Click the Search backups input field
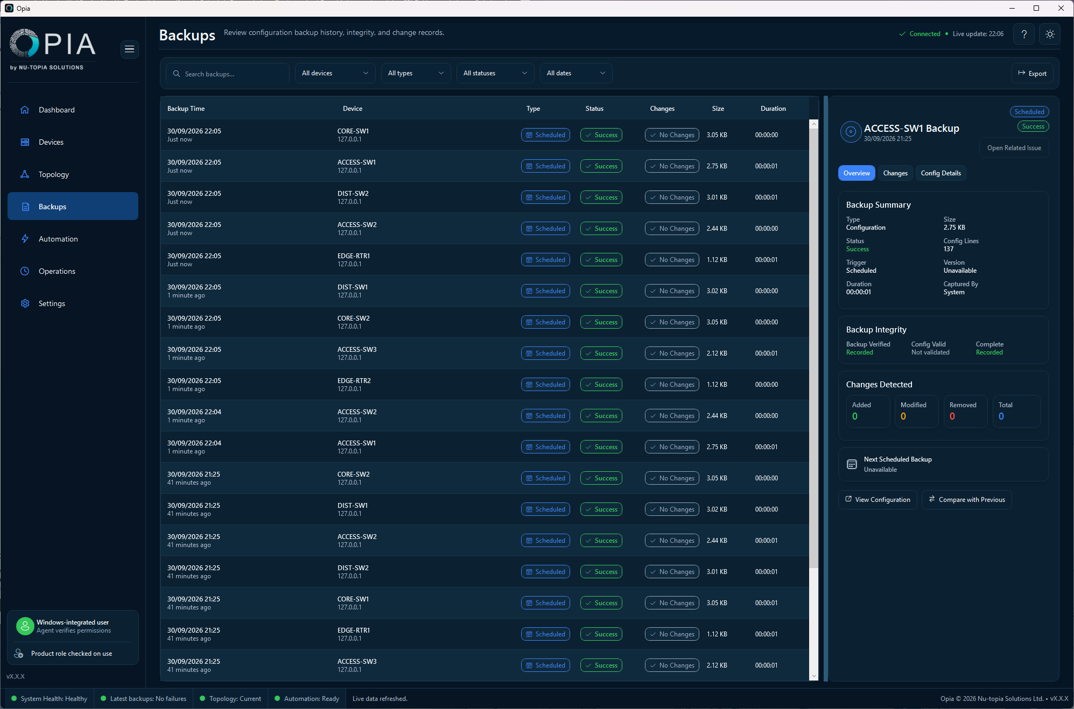 (x=228, y=74)
